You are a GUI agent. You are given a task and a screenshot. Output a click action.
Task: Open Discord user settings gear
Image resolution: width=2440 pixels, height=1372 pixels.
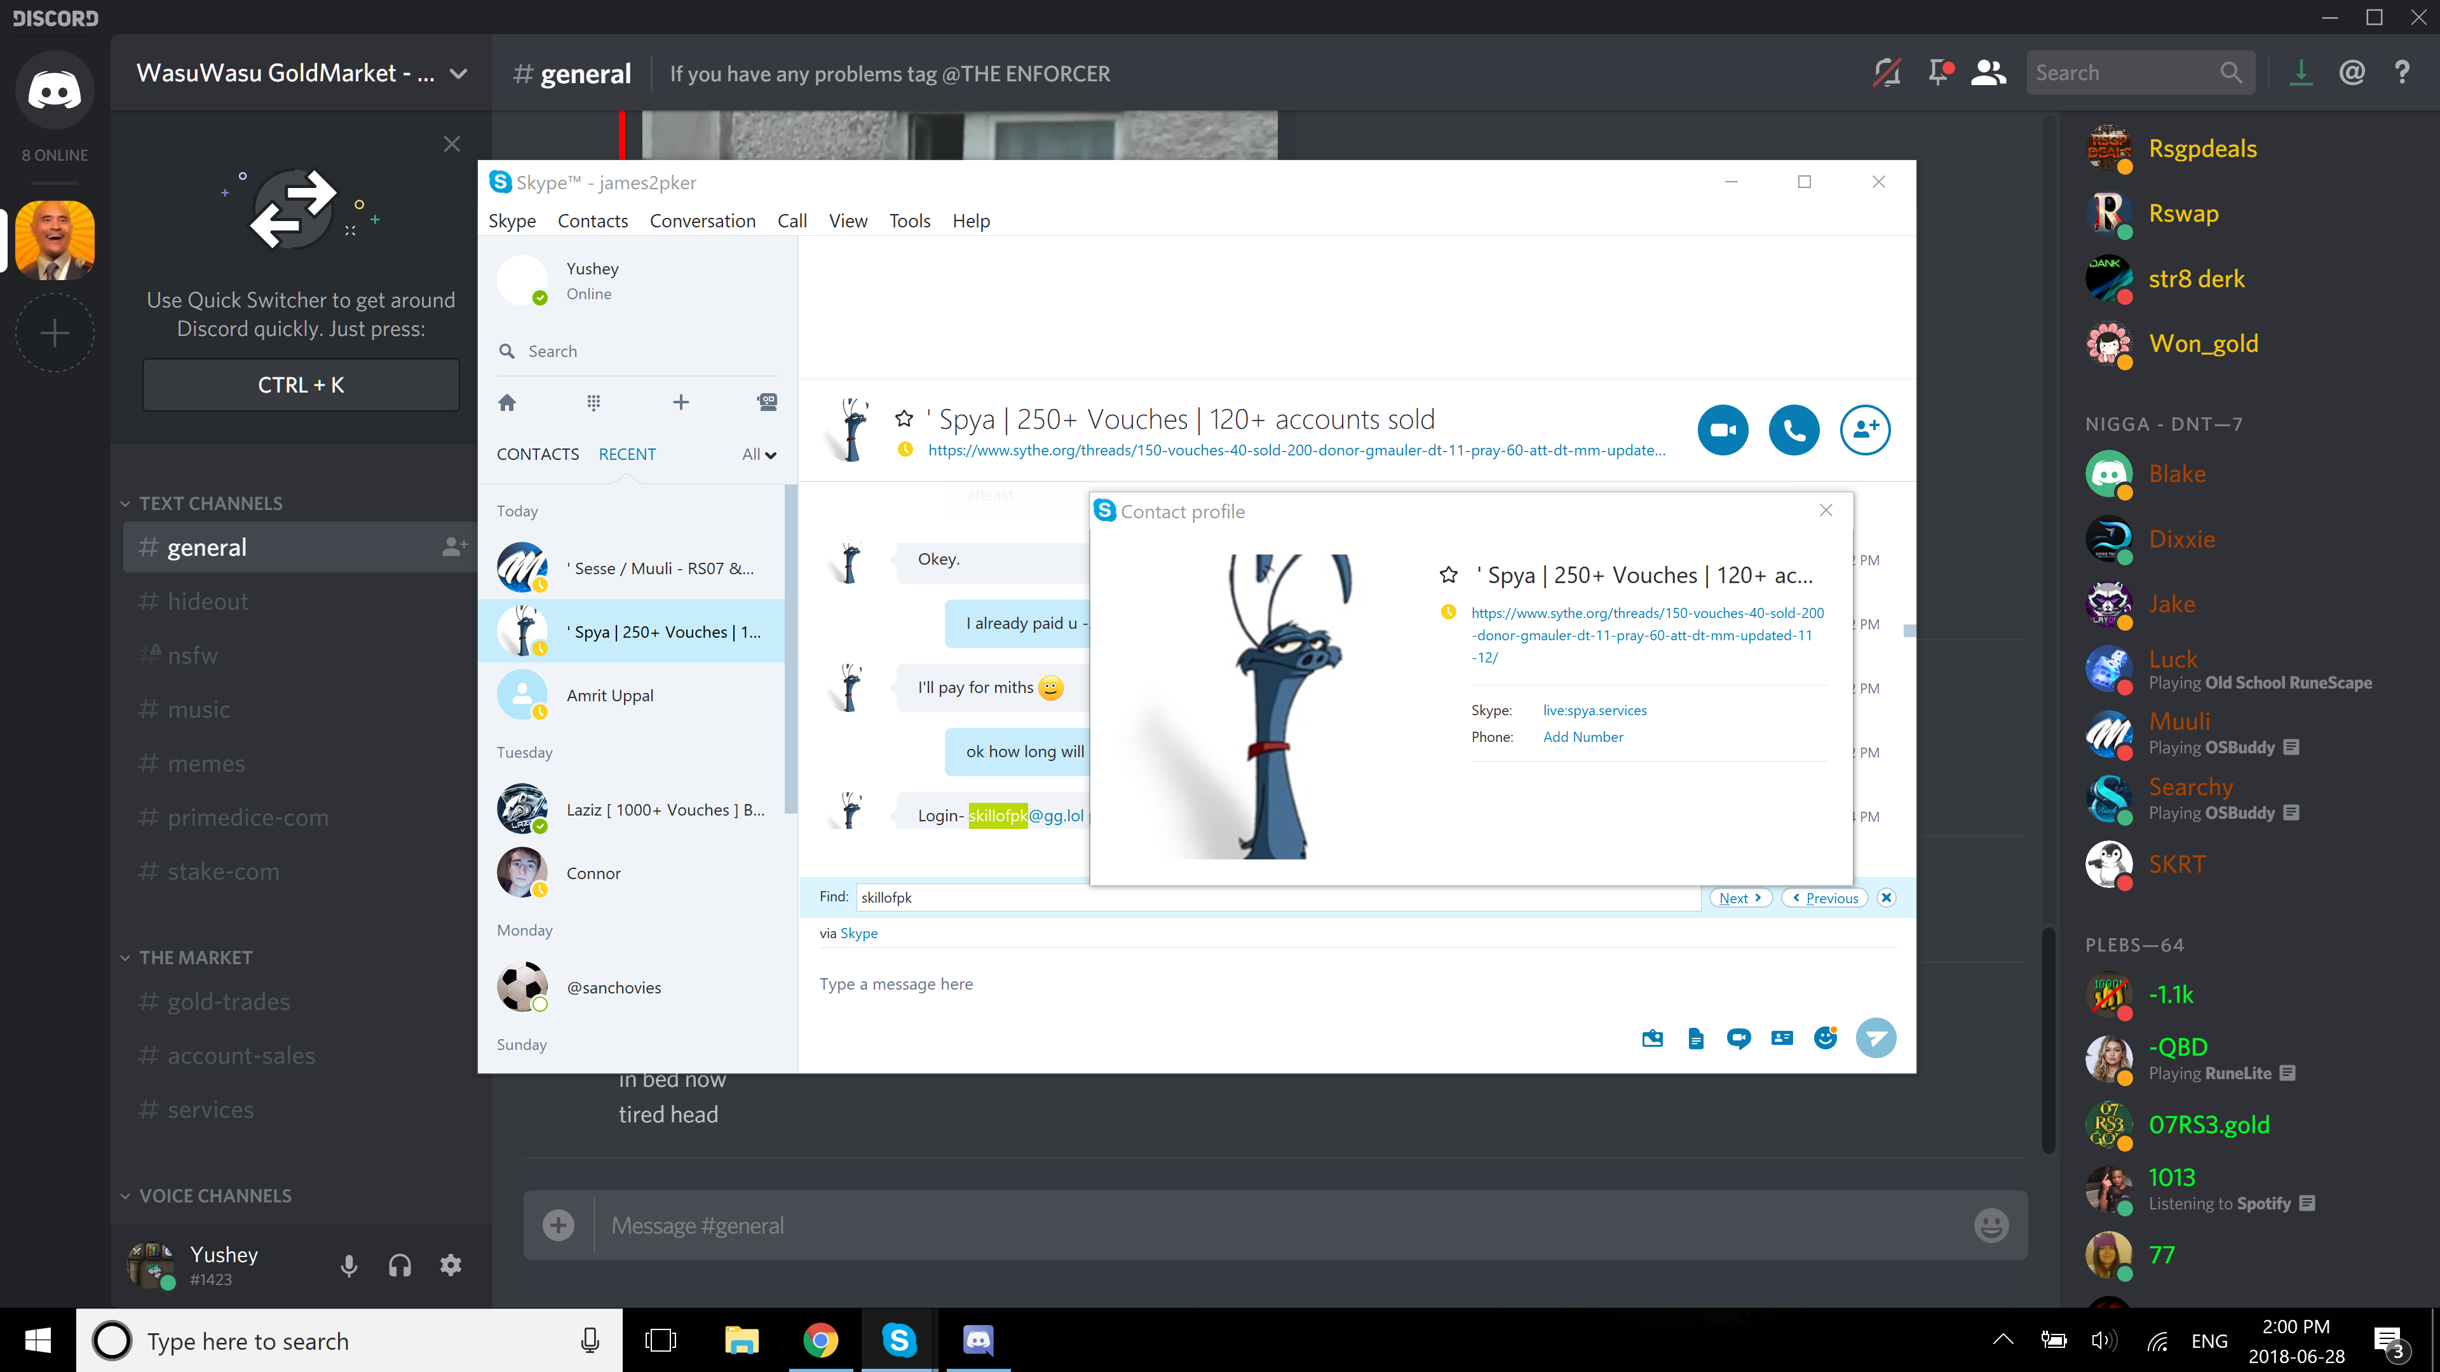coord(451,1265)
